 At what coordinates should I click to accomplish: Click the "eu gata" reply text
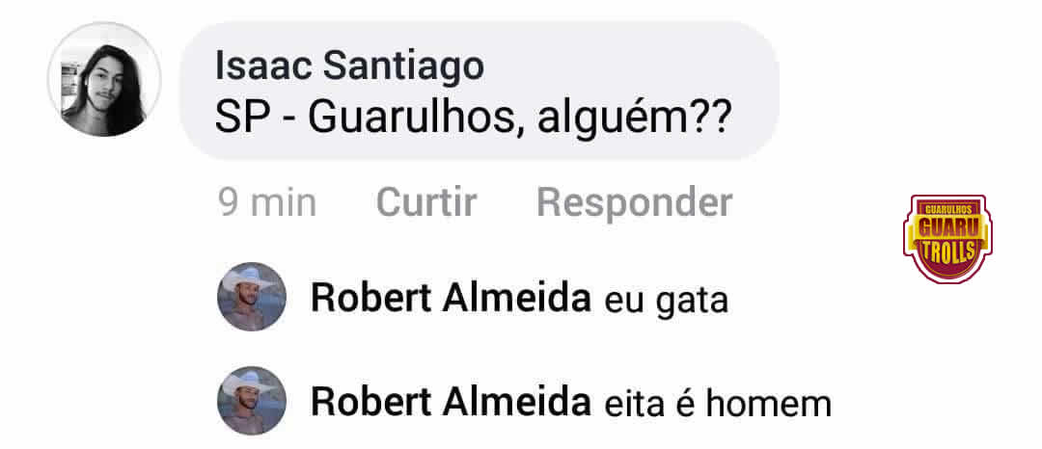(667, 302)
